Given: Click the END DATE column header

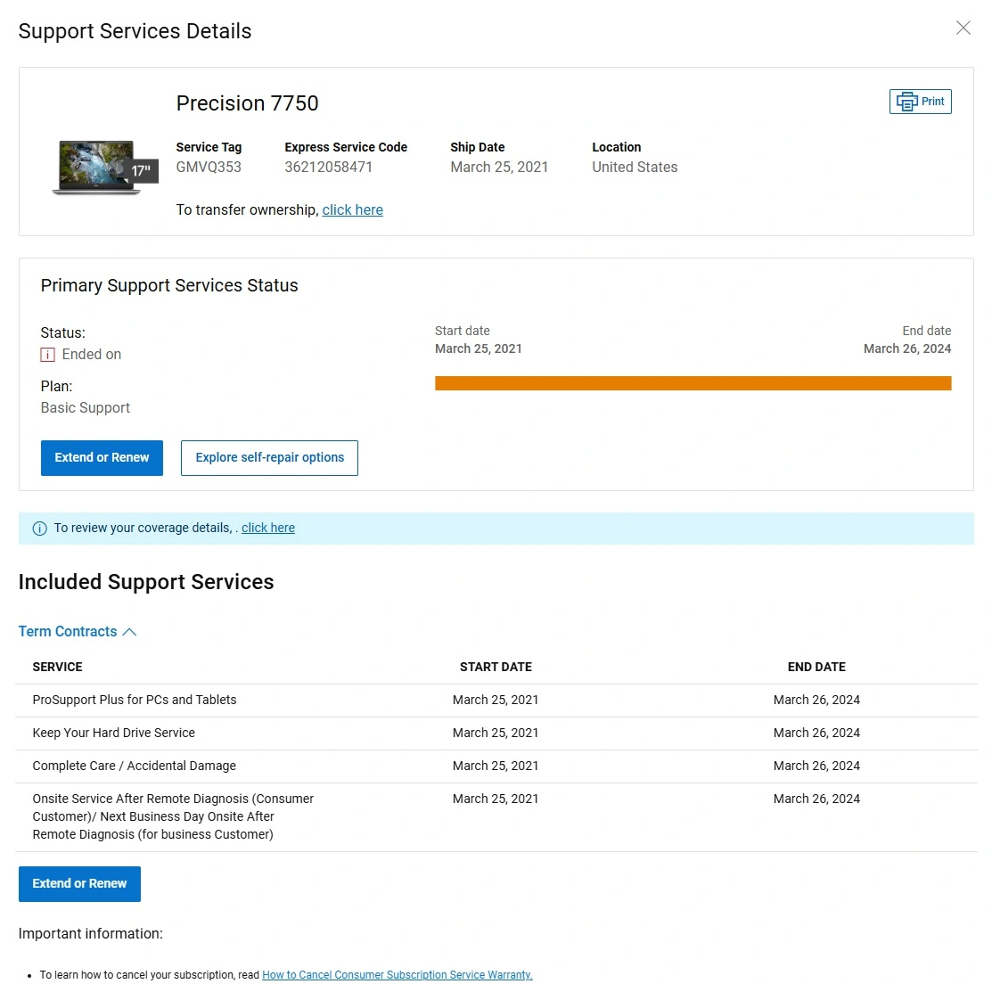Looking at the screenshot, I should [816, 667].
